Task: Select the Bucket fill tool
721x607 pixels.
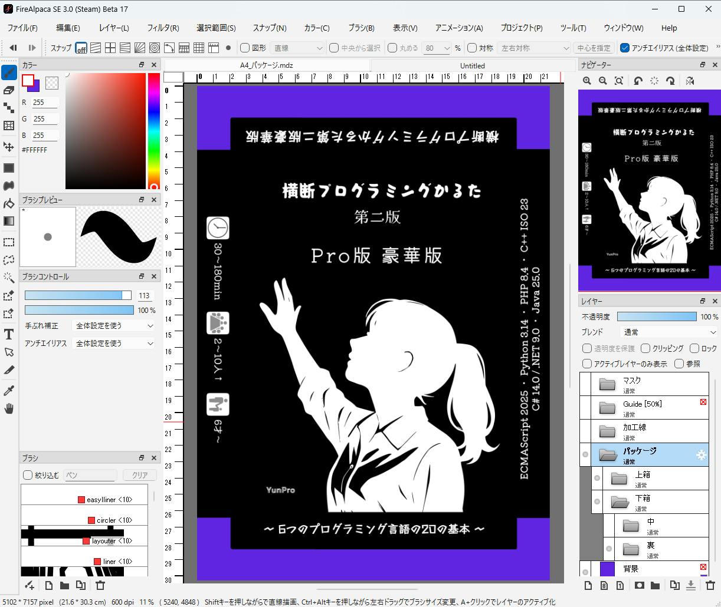Action: coord(9,204)
